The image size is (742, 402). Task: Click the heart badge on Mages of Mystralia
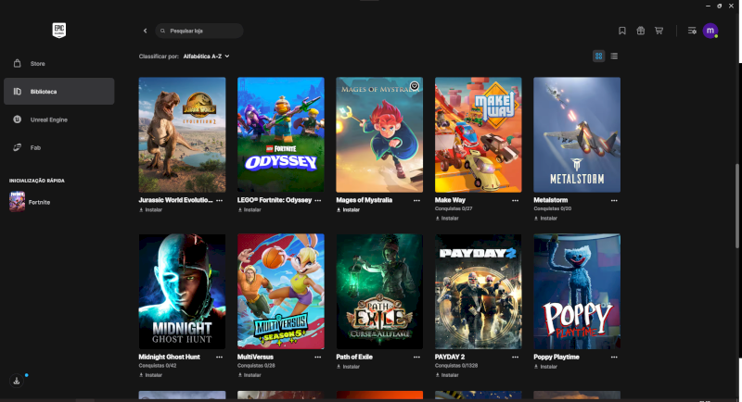pyautogui.click(x=415, y=86)
